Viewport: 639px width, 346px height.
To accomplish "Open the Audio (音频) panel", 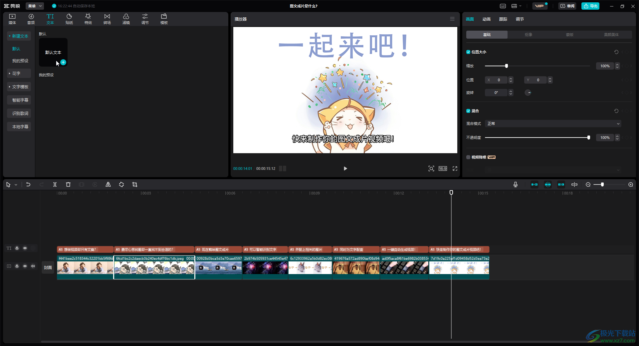I will click(31, 19).
